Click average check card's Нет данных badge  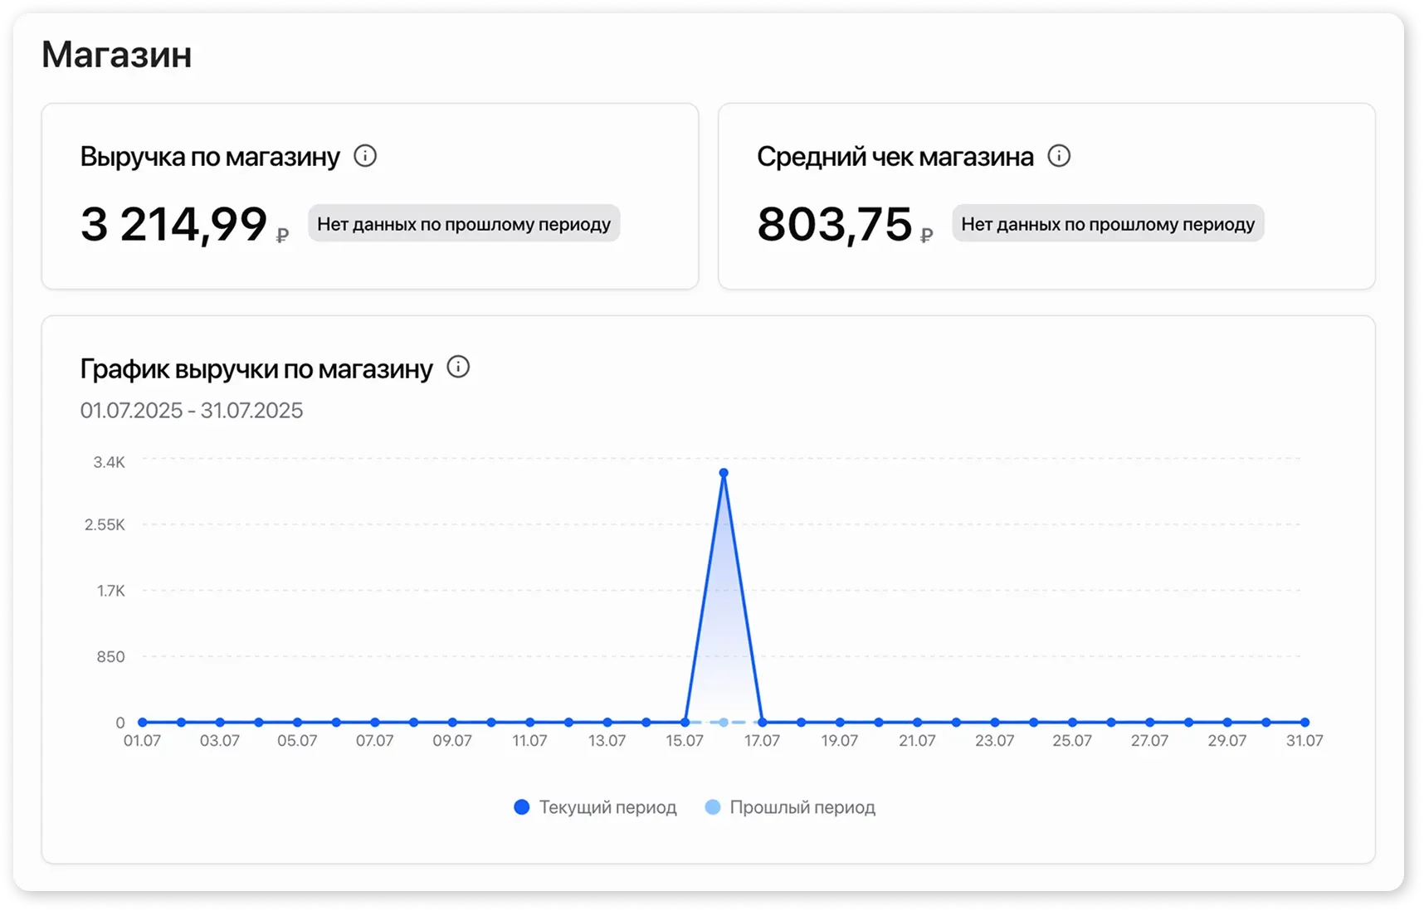[1108, 224]
